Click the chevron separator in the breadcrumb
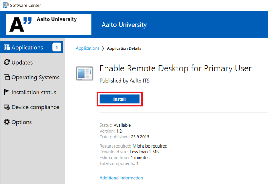 pos(103,48)
